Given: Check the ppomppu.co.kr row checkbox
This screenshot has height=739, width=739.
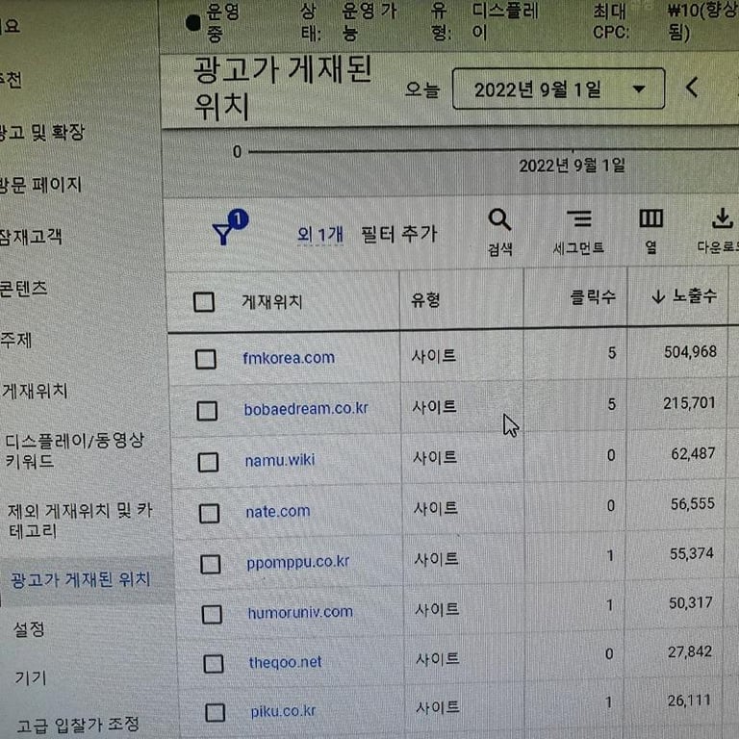Looking at the screenshot, I should click(210, 564).
